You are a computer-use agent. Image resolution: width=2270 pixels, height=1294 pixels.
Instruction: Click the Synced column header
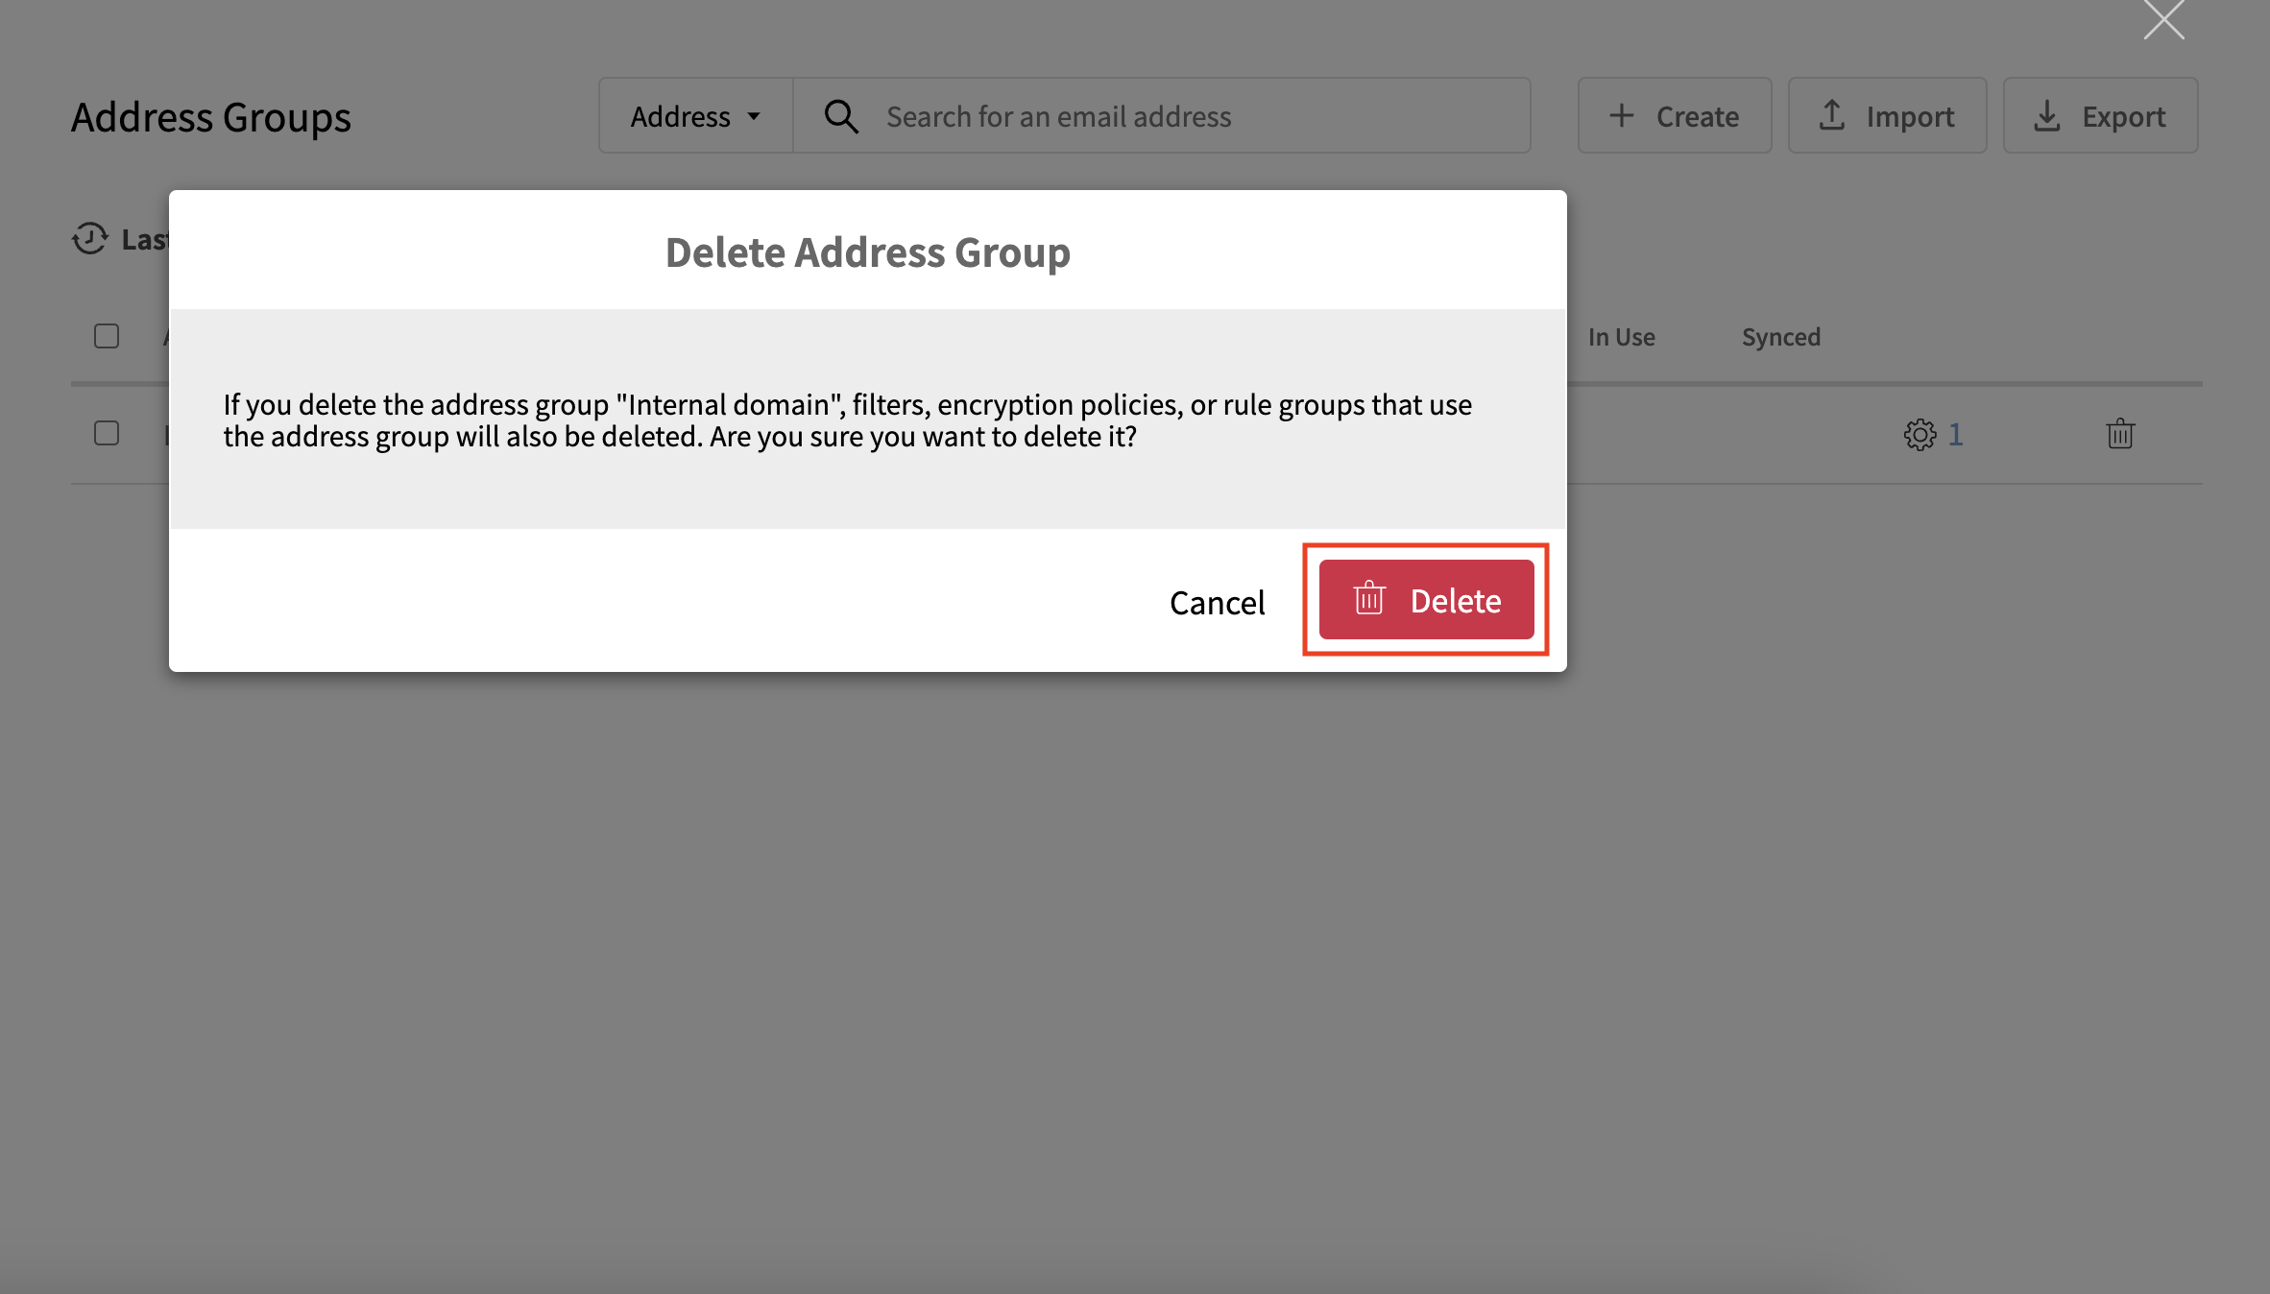tap(1781, 337)
